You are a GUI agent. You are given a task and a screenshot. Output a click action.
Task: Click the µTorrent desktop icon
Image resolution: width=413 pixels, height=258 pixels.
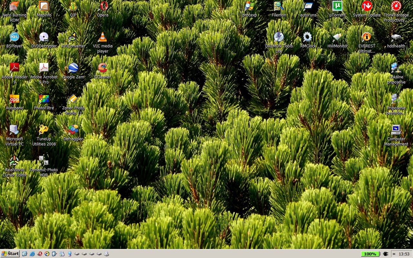(337, 6)
